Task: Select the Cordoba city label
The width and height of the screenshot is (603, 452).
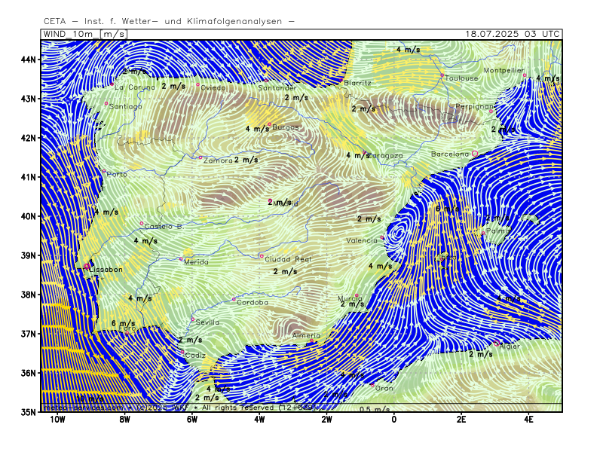Action: click(x=253, y=303)
